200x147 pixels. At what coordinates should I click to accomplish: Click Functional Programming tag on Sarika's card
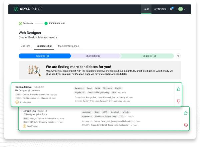98,93
